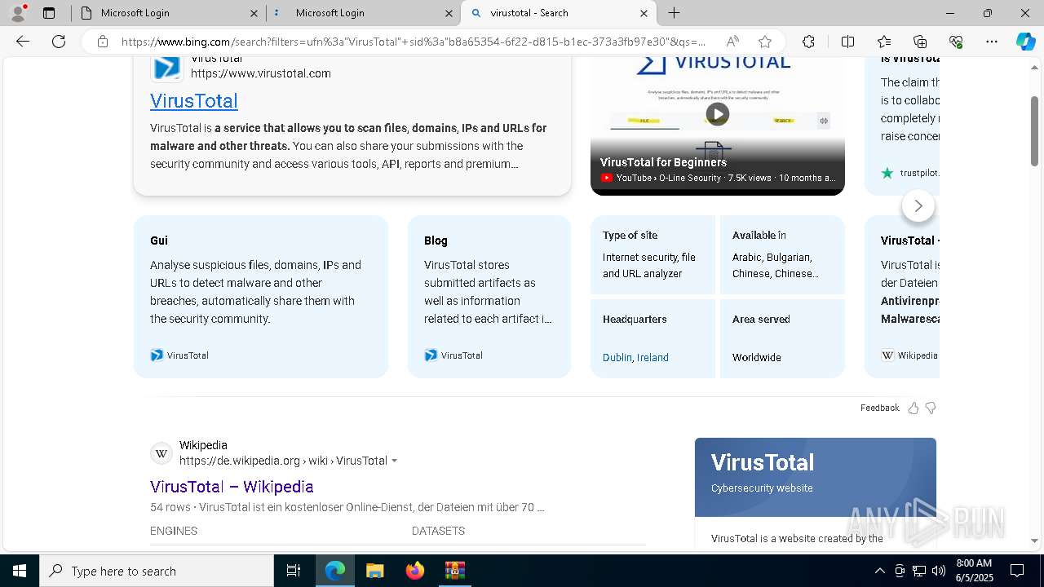This screenshot has width=1044, height=587.
Task: Click the thumbs up feedback icon
Action: [913, 408]
